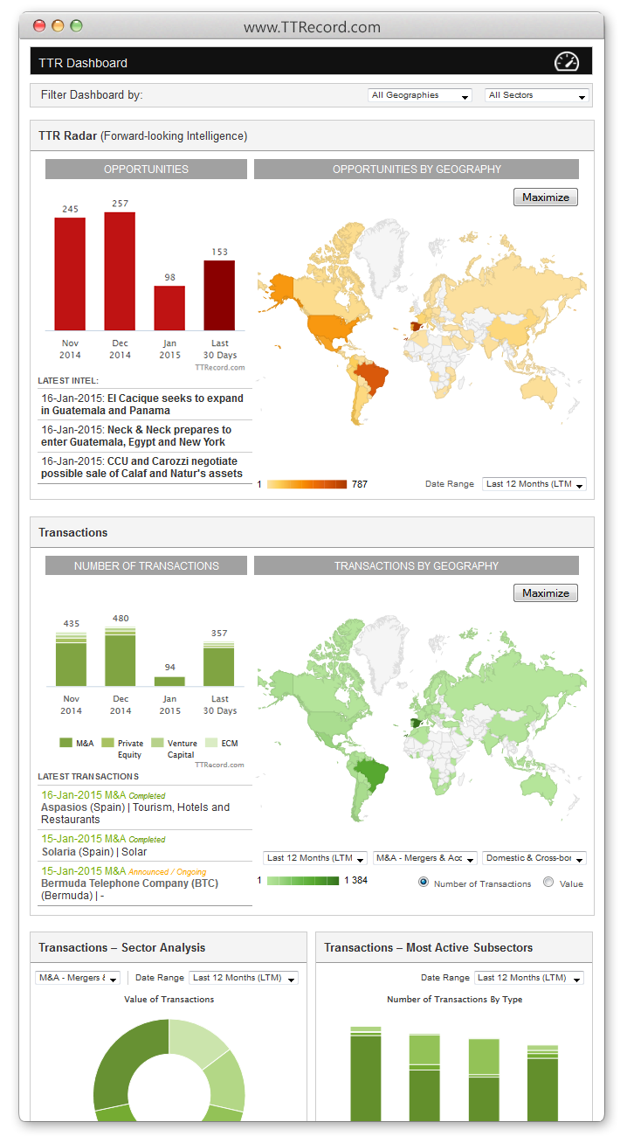Open Date Range dropdown in Most Active Subsectors
This screenshot has height=1136, width=627.
[x=528, y=978]
